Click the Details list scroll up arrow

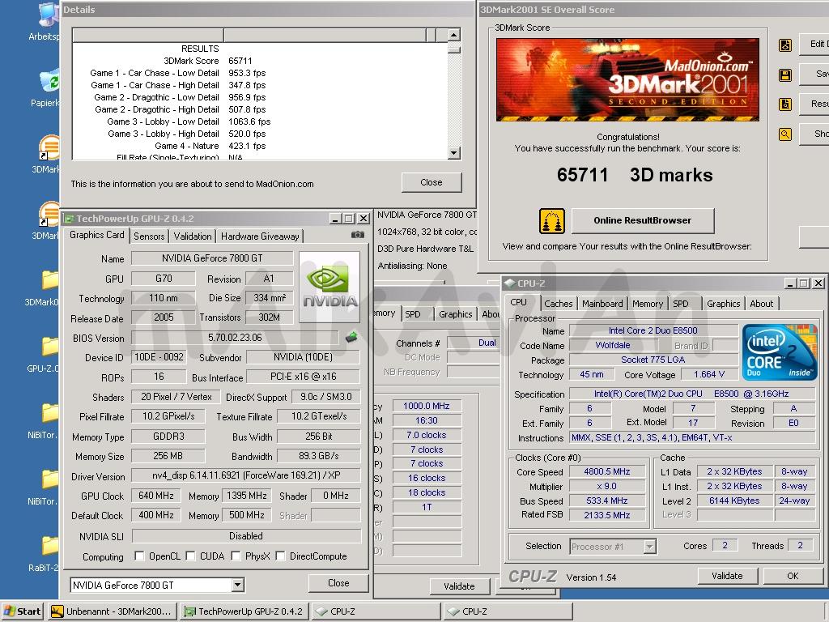click(x=453, y=35)
